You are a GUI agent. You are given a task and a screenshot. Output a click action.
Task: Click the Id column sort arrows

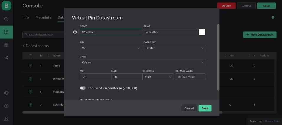pyautogui.click(x=49, y=56)
